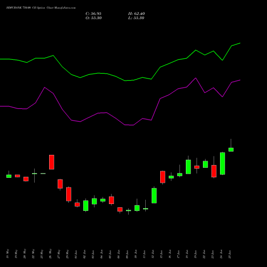
Task: Click the red candle above 29 May
Action: click(69, 194)
